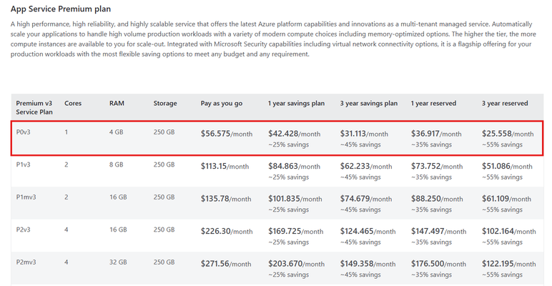The width and height of the screenshot is (552, 286).
Task: Click the P1mv3 service plan cell
Action: (x=26, y=197)
